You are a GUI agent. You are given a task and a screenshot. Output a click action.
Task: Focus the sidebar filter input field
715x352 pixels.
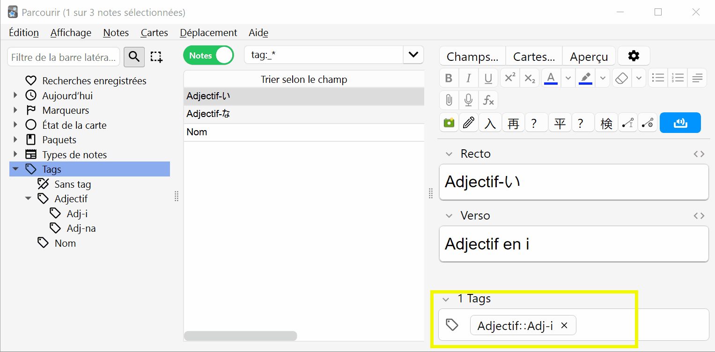coord(64,57)
